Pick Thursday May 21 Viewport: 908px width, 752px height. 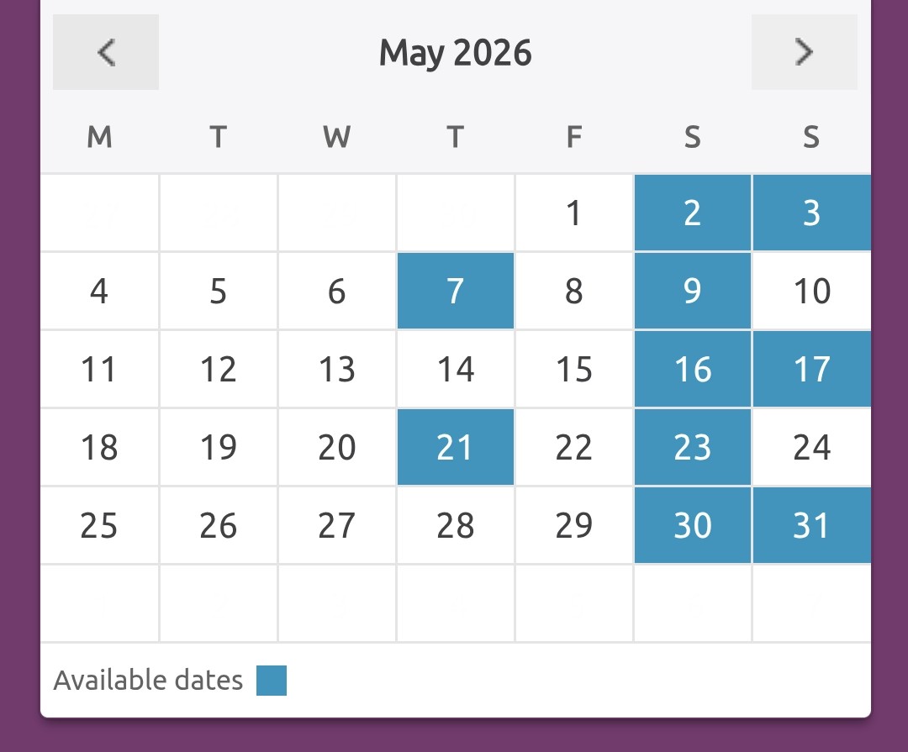(455, 448)
